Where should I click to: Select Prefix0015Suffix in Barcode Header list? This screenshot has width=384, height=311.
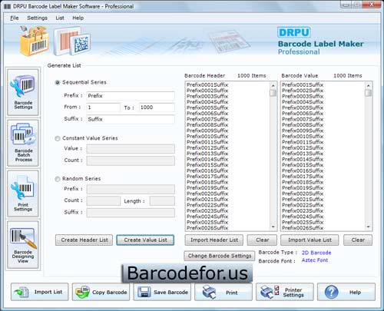pyautogui.click(x=207, y=165)
